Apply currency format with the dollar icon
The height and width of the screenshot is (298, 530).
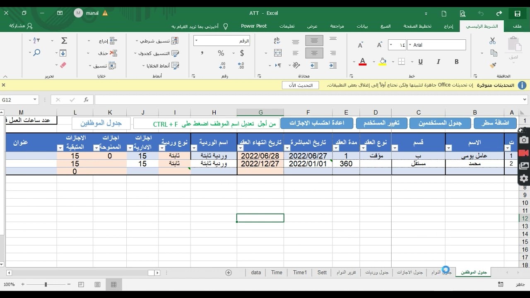[242, 53]
